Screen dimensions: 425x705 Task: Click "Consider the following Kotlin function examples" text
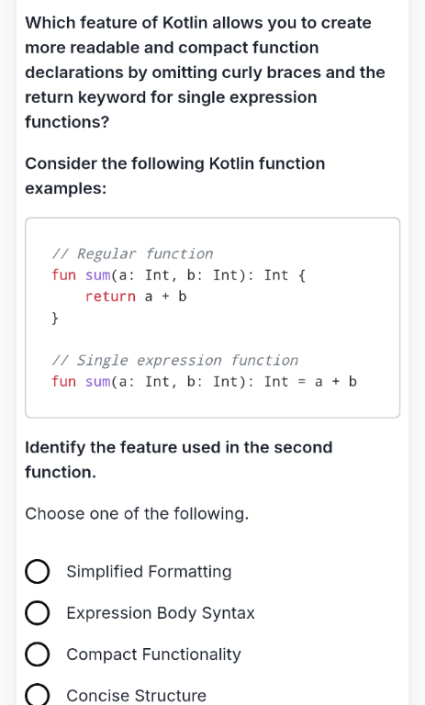coord(175,176)
